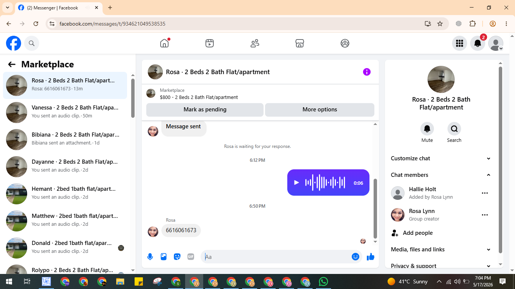Go to the Facebook Home feed icon
The image size is (515, 289).
point(164,43)
